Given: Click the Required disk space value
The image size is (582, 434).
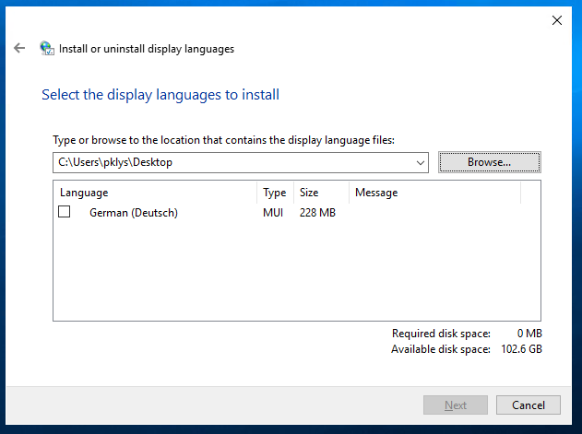Looking at the screenshot, I should [532, 334].
